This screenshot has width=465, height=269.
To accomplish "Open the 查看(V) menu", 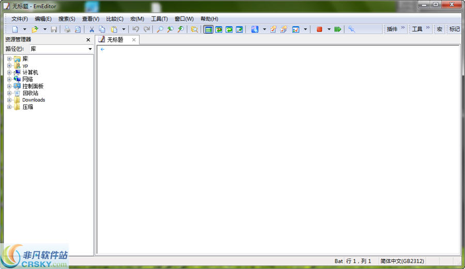I will coord(90,19).
